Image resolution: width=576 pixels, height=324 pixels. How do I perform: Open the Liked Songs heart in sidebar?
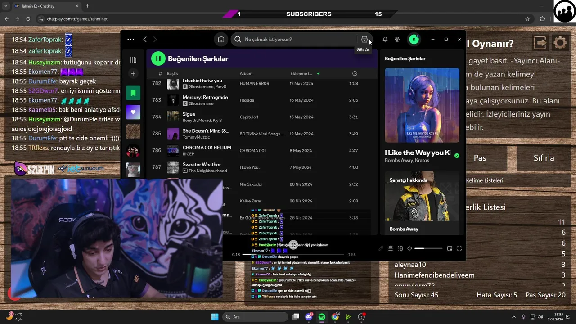pyautogui.click(x=133, y=112)
